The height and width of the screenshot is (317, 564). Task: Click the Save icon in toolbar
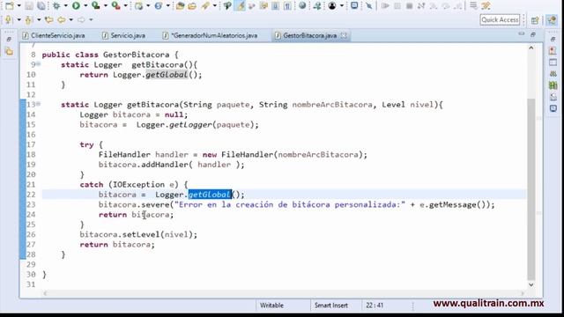tap(29, 5)
